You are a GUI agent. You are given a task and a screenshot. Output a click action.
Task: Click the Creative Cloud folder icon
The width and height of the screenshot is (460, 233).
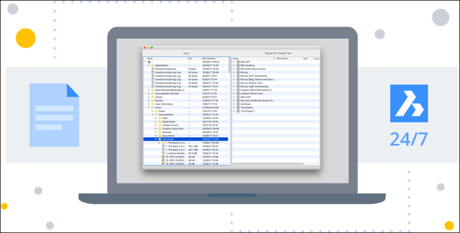point(159,125)
